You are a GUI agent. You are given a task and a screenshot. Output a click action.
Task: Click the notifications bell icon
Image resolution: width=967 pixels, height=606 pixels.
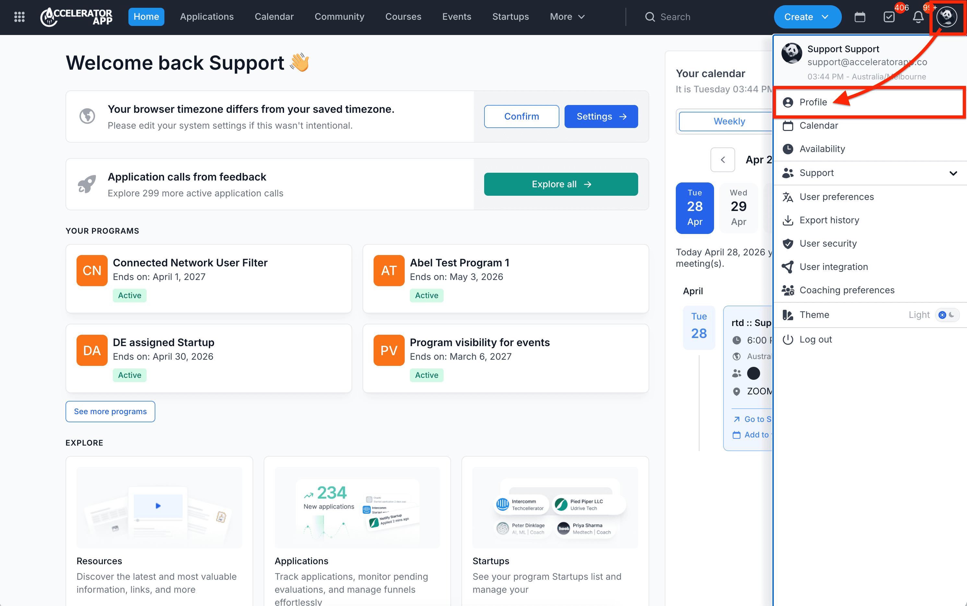pos(918,17)
